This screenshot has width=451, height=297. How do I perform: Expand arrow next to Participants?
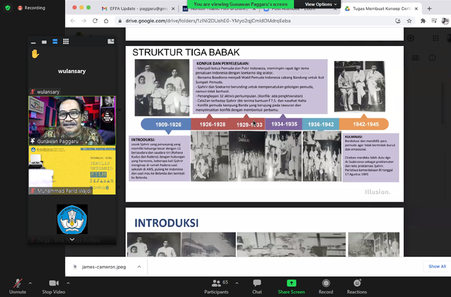237,283
